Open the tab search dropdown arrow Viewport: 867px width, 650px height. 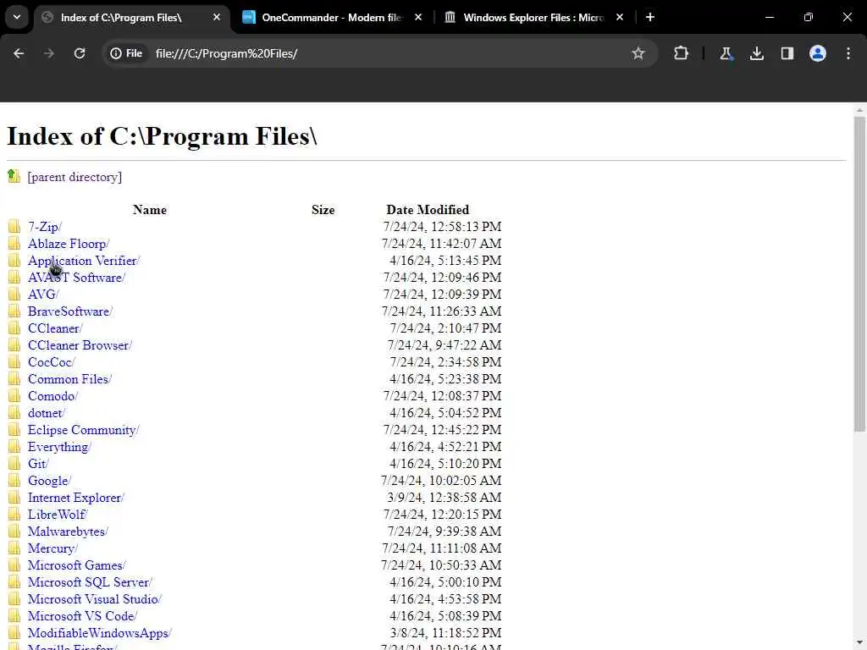(17, 17)
